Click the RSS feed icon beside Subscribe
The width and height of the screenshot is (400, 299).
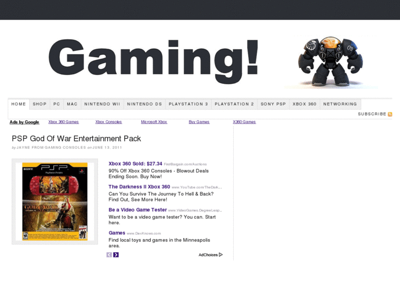390,114
